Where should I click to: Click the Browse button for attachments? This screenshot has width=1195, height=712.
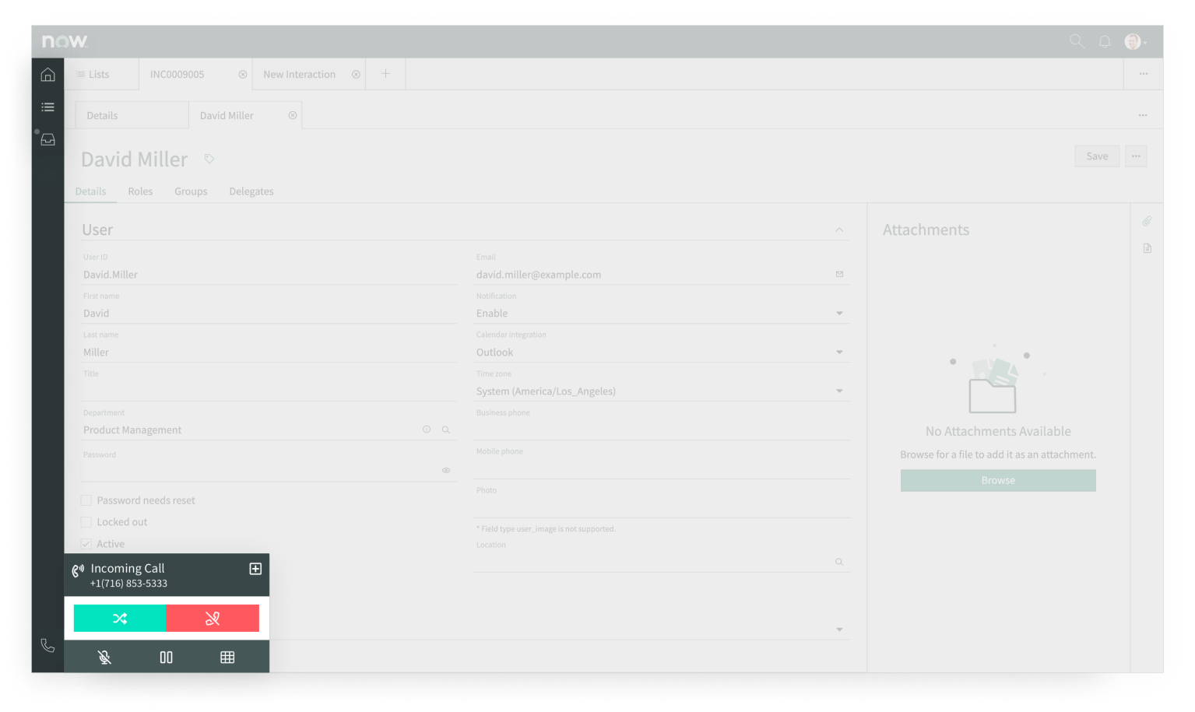(998, 480)
